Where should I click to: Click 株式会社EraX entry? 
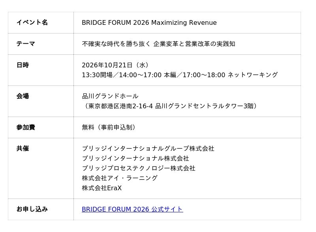coord(102,188)
